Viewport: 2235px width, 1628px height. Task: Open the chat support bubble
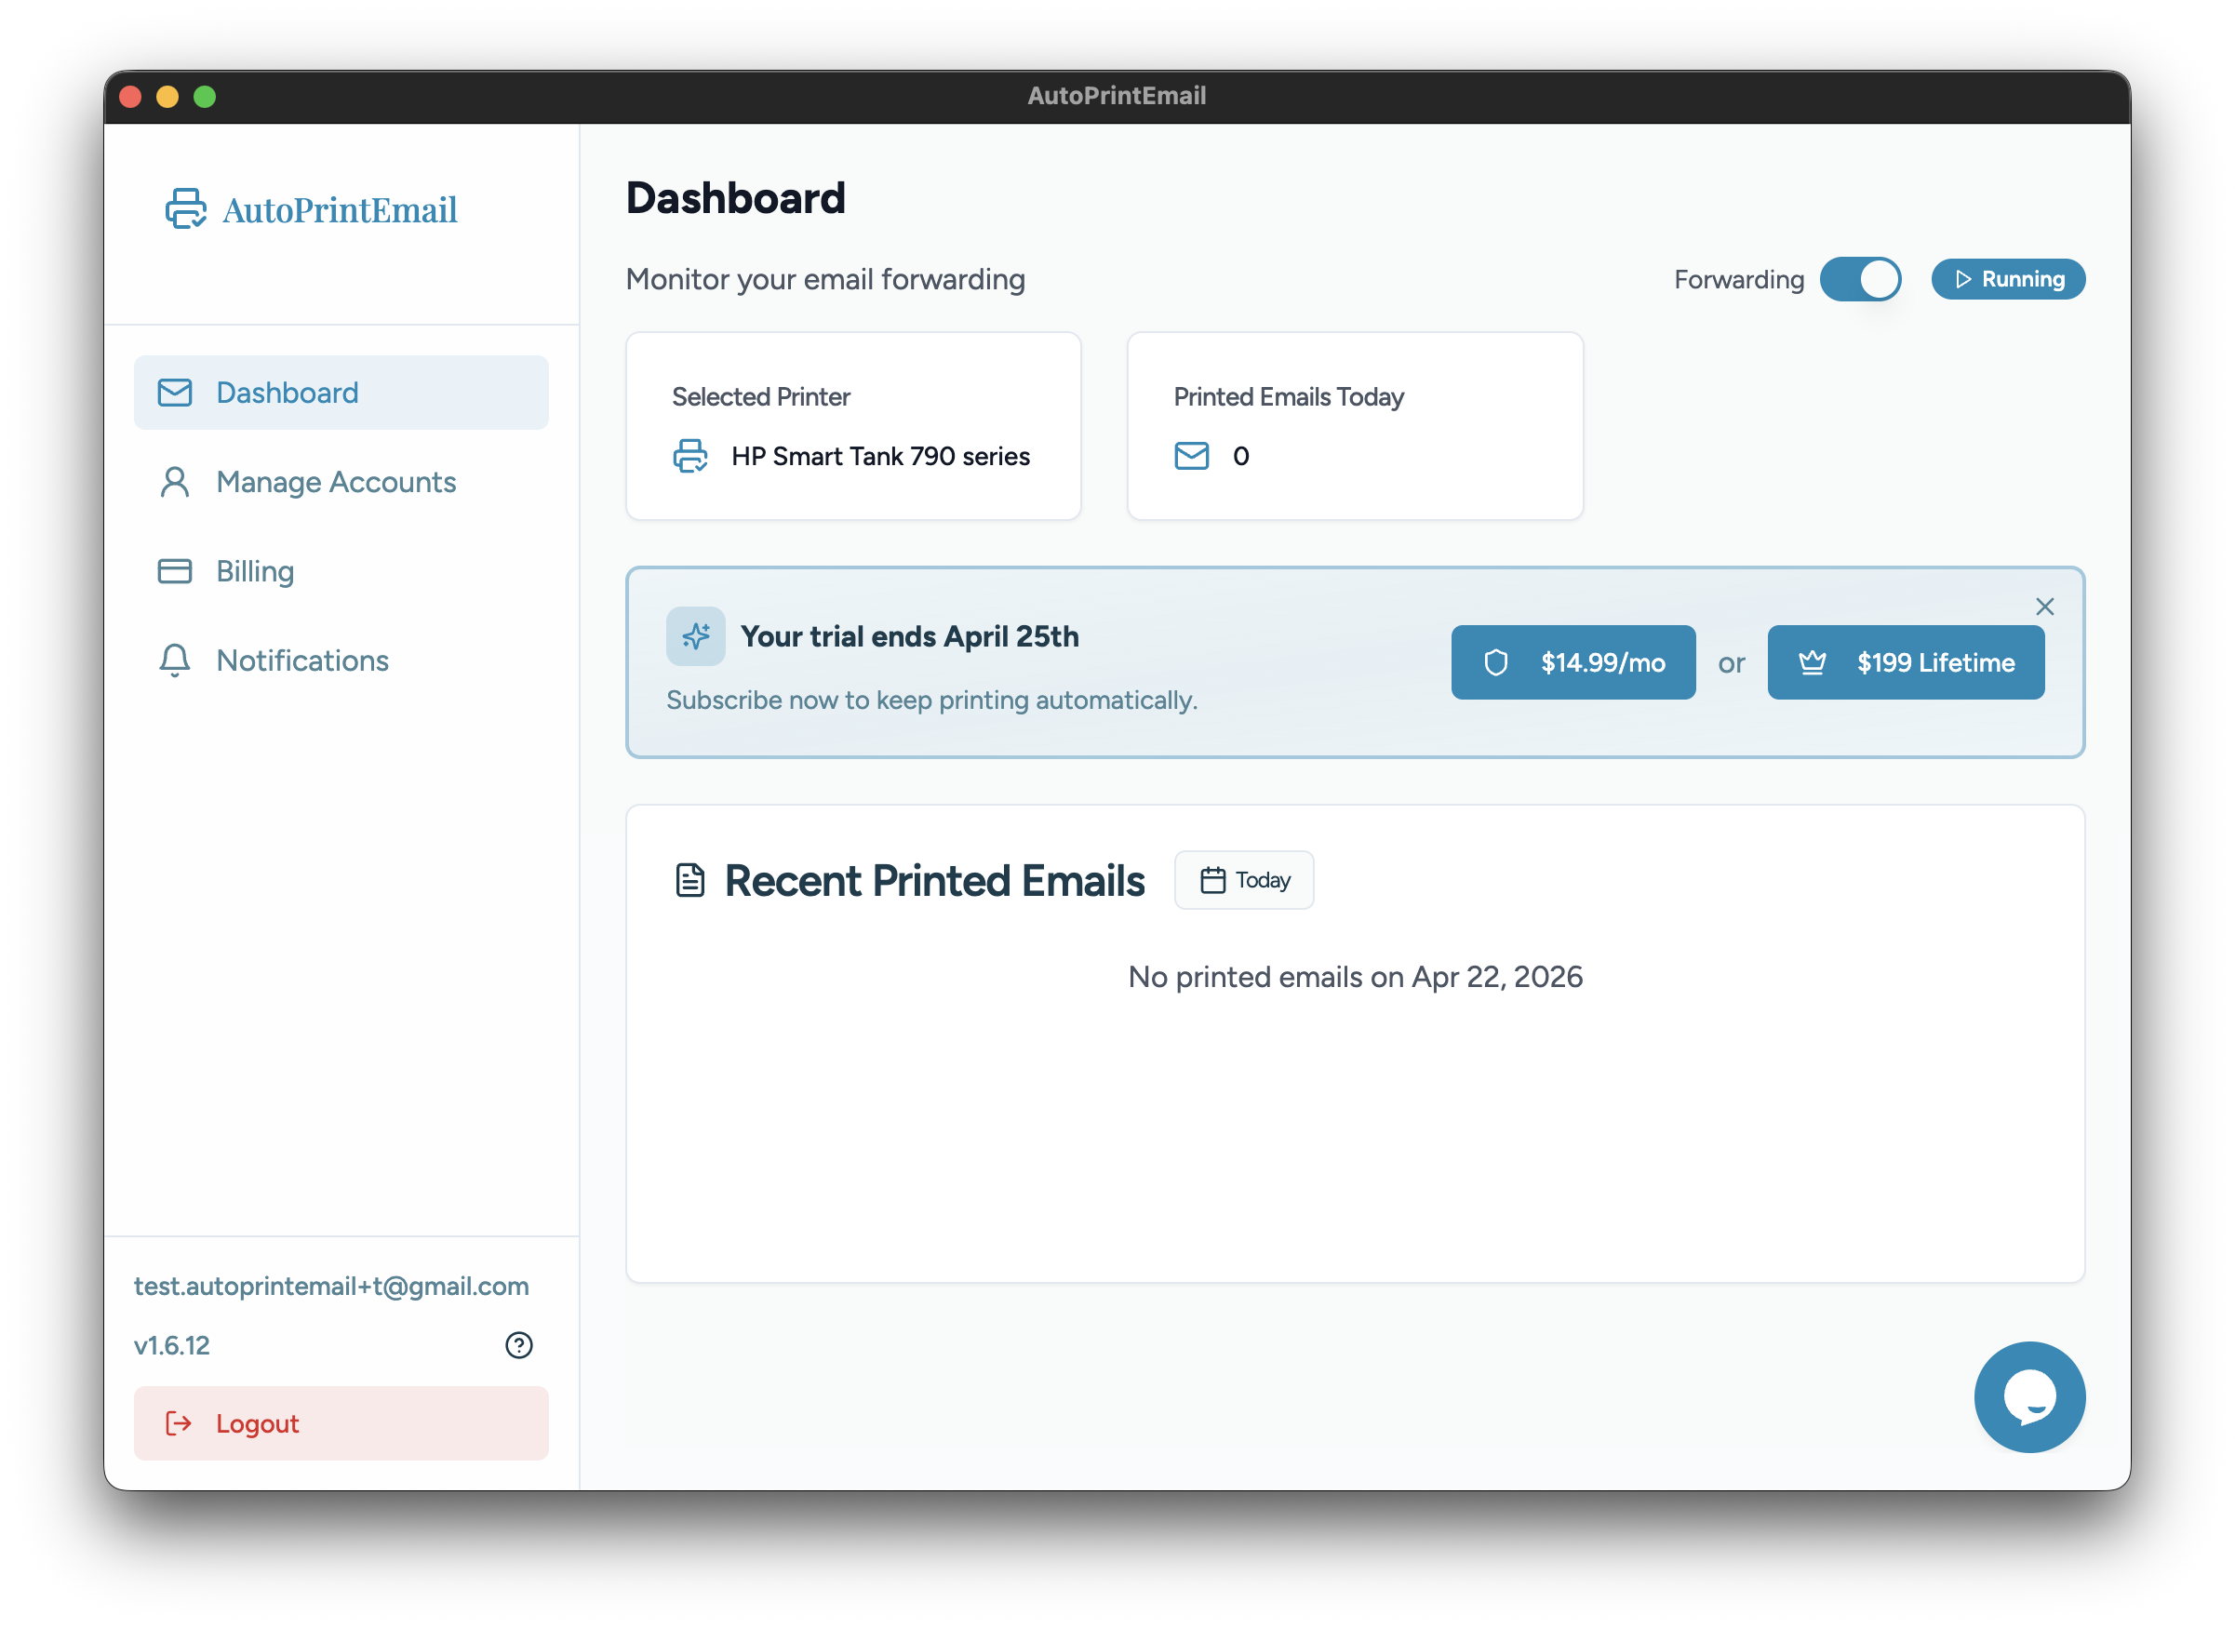pos(2029,1396)
